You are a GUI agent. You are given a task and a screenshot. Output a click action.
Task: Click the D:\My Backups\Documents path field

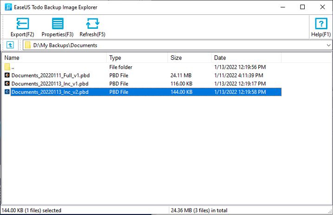pyautogui.click(x=177, y=46)
